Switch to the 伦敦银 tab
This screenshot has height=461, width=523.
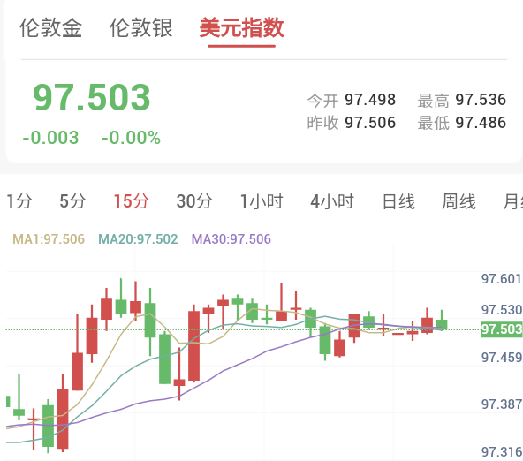(141, 28)
